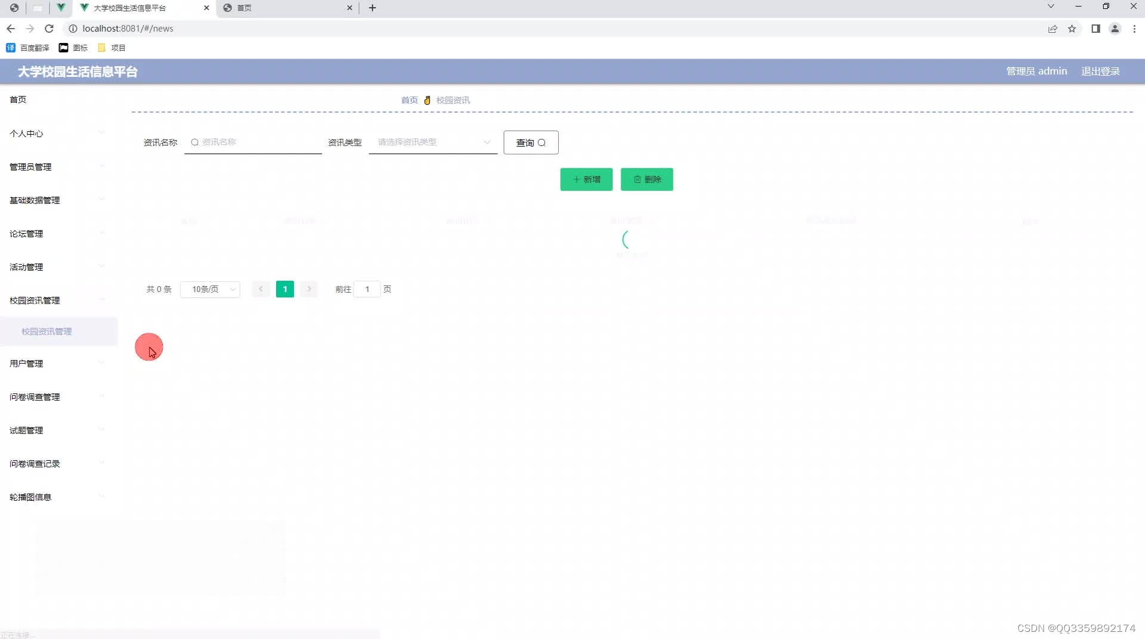1145x639 pixels.
Task: Expand 轮播图信息 sidebar menu
Action: [x=58, y=497]
